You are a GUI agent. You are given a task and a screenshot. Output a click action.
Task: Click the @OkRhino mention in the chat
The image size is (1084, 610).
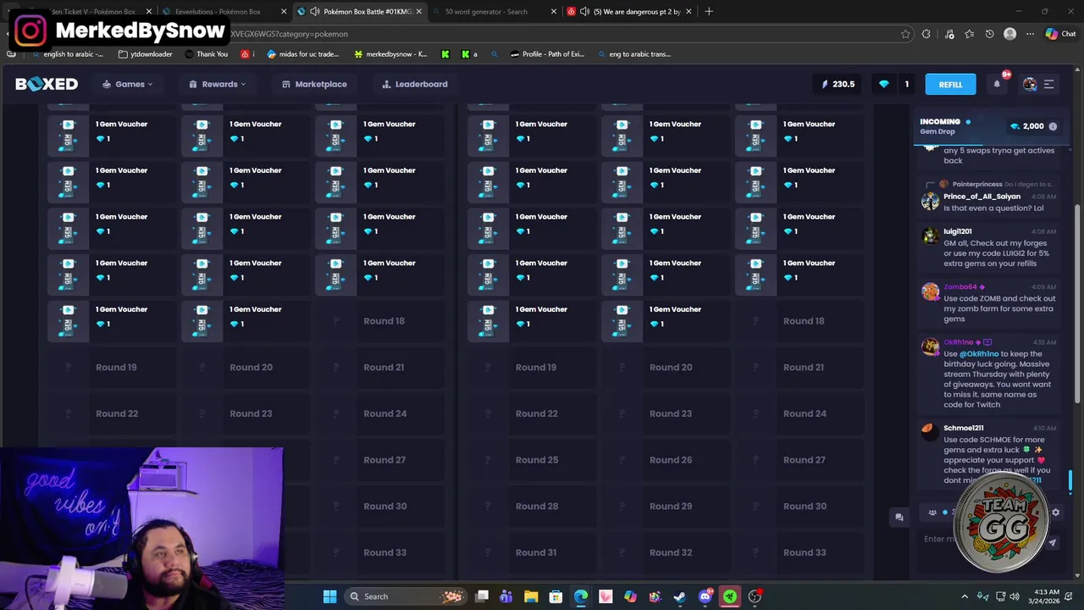(979, 354)
